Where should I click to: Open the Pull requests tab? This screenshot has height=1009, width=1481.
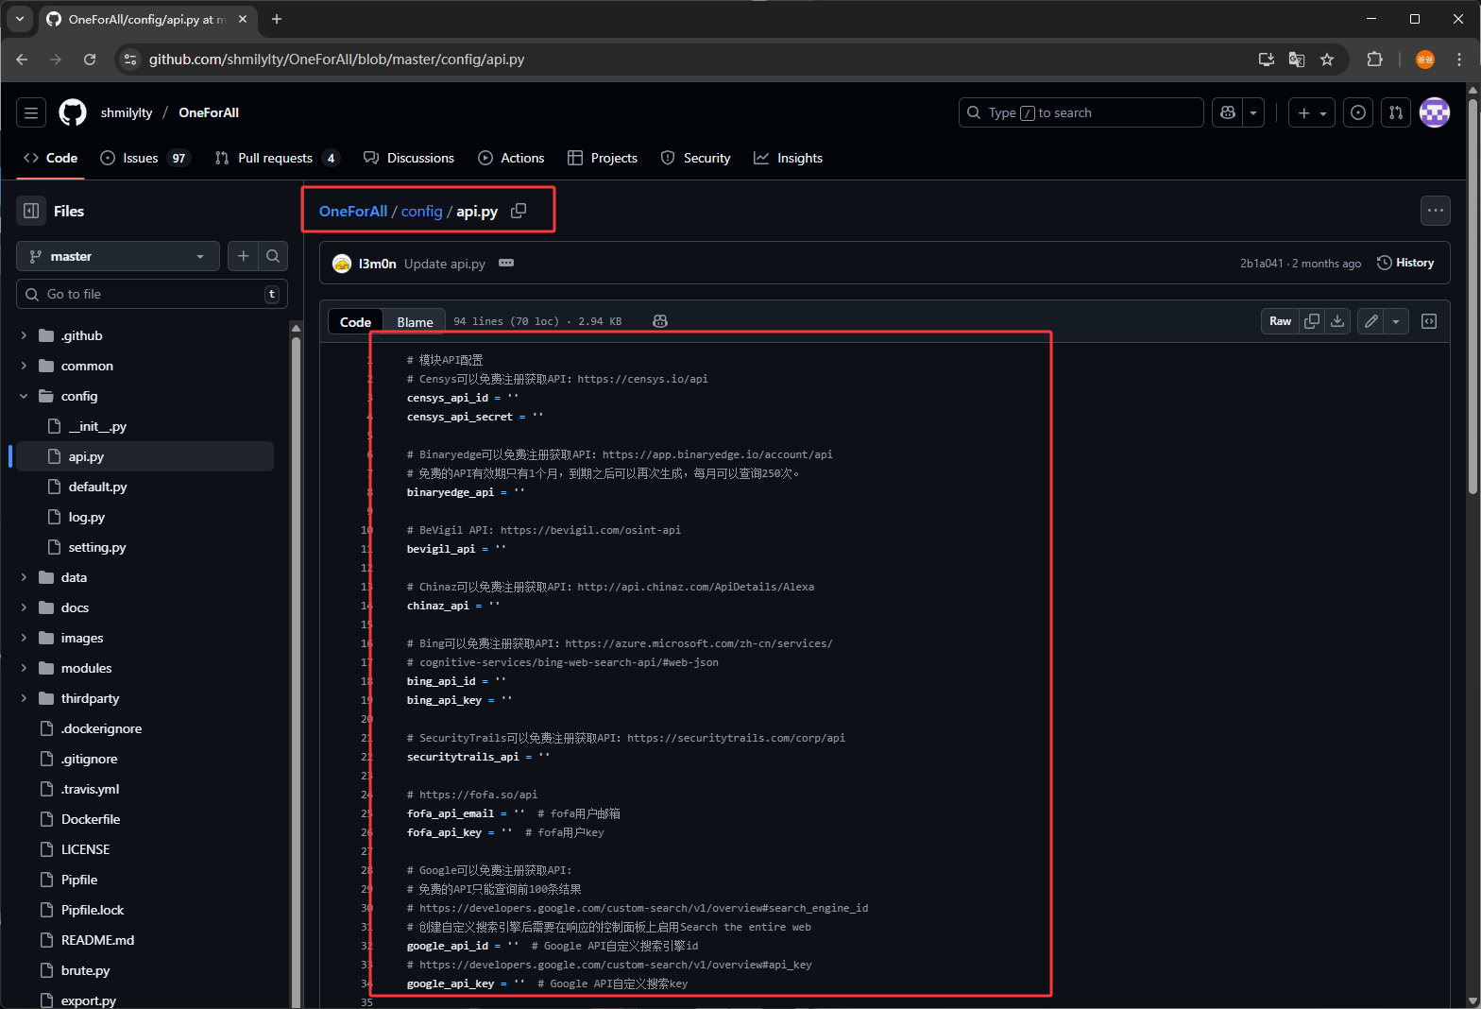coord(277,158)
